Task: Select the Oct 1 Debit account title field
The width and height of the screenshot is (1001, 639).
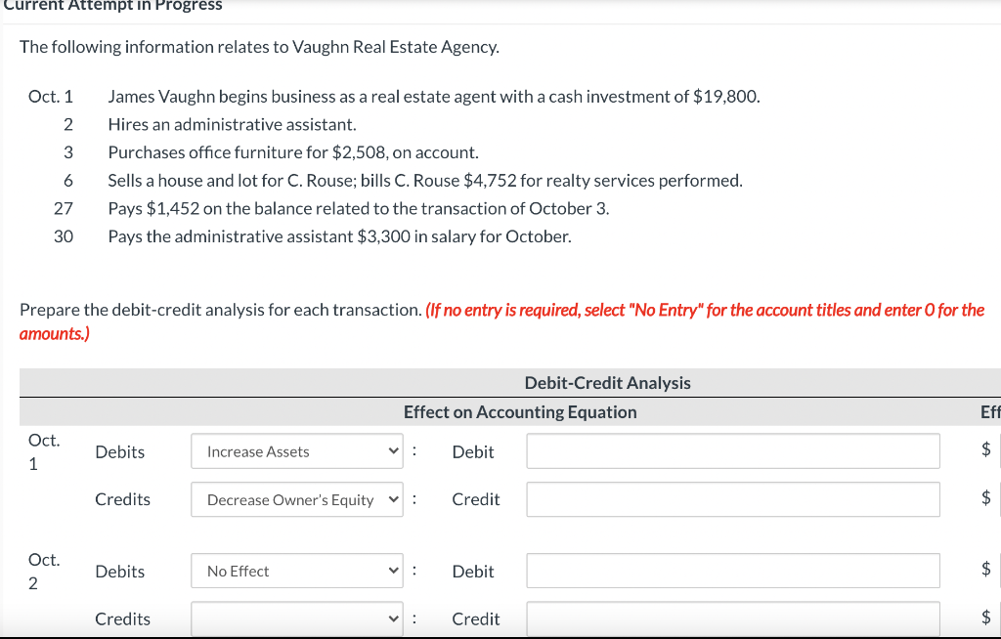Action: 732,450
